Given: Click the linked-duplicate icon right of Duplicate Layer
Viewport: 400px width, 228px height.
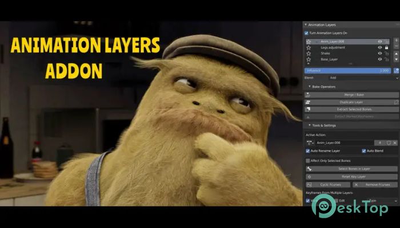Looking at the screenshot, I should click(396, 102).
